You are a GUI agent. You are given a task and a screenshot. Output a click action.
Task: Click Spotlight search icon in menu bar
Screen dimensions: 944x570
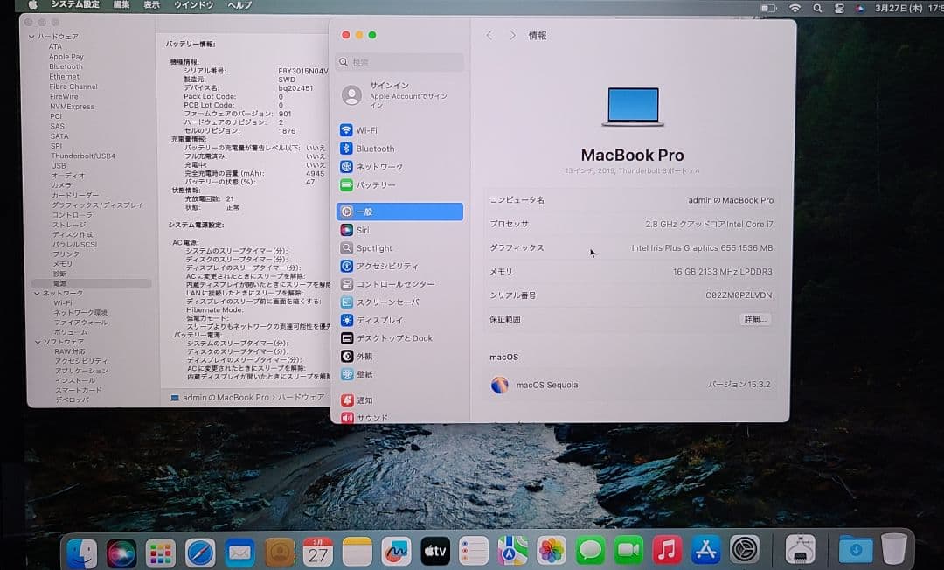click(817, 9)
